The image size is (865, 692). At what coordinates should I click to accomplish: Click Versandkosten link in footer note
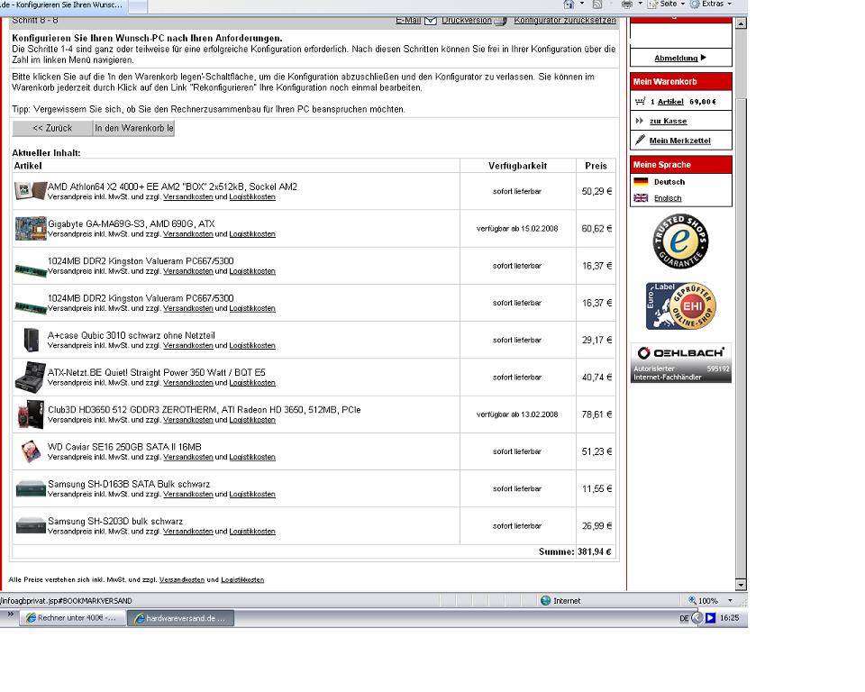pyautogui.click(x=181, y=580)
